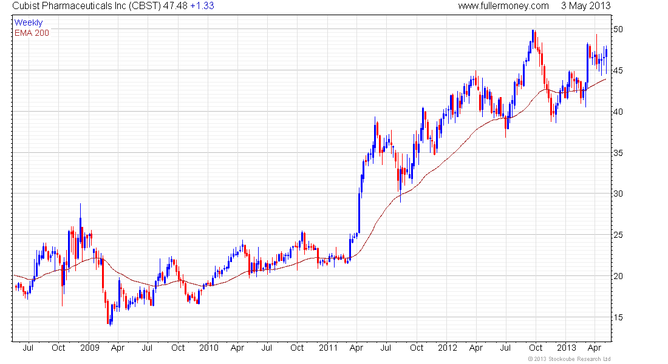Screen dimensions: 668x364
Task: Open the www.fullermoney.com link
Action: 503,6
